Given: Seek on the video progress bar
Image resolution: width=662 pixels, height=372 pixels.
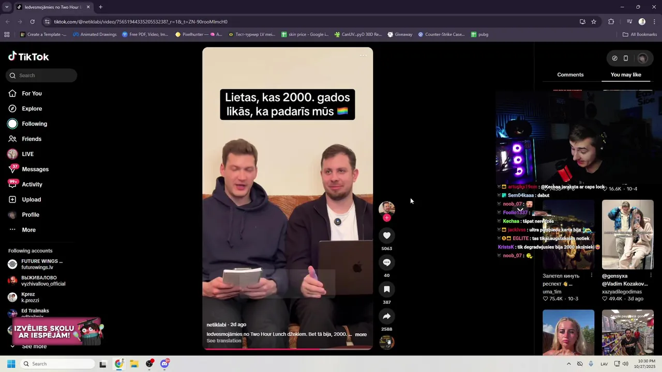Looking at the screenshot, I should [288, 349].
